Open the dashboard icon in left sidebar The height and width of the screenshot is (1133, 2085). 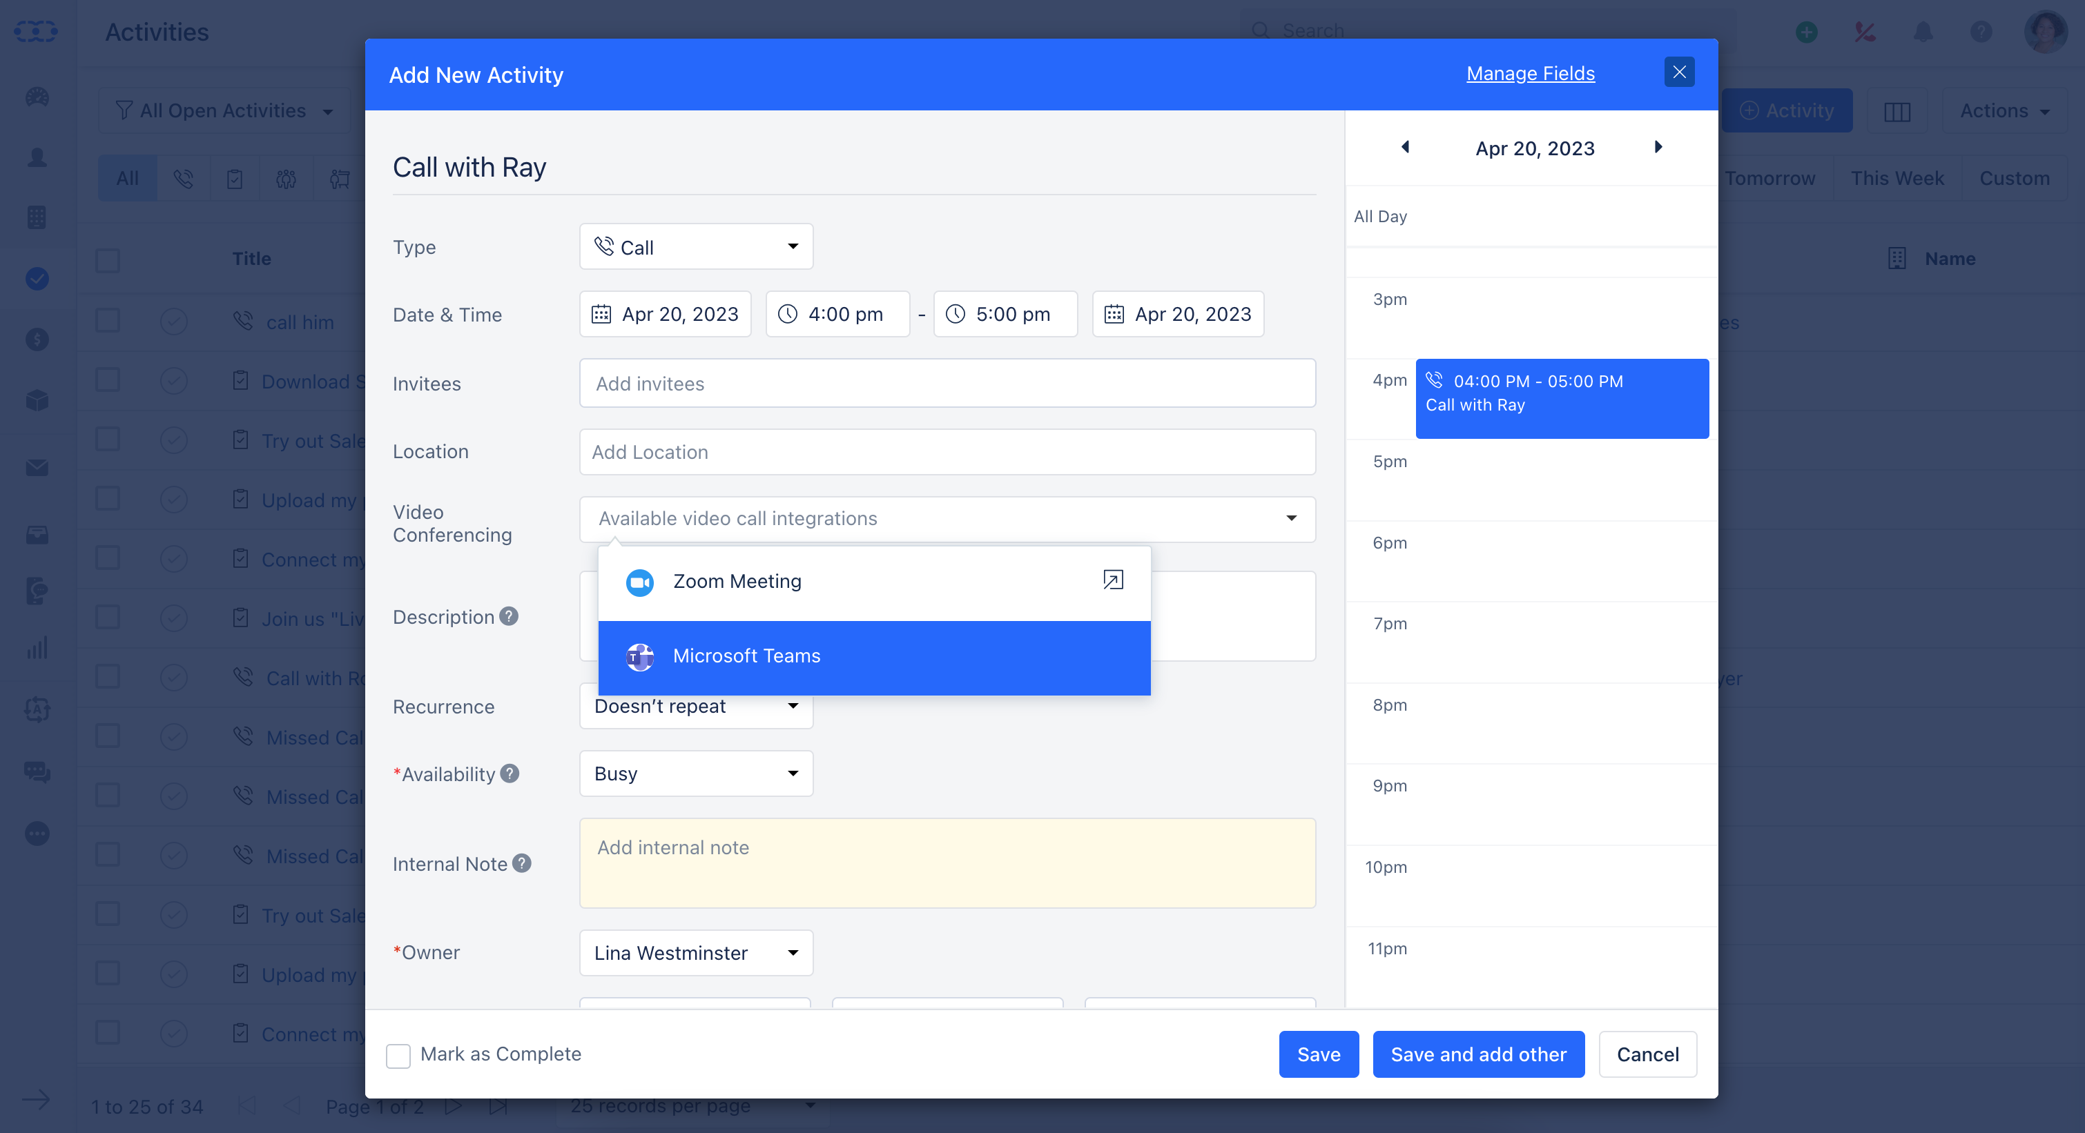tap(37, 97)
